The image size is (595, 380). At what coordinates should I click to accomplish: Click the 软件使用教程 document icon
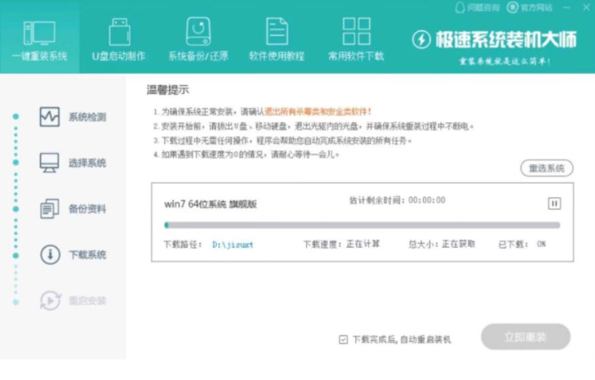[x=277, y=32]
